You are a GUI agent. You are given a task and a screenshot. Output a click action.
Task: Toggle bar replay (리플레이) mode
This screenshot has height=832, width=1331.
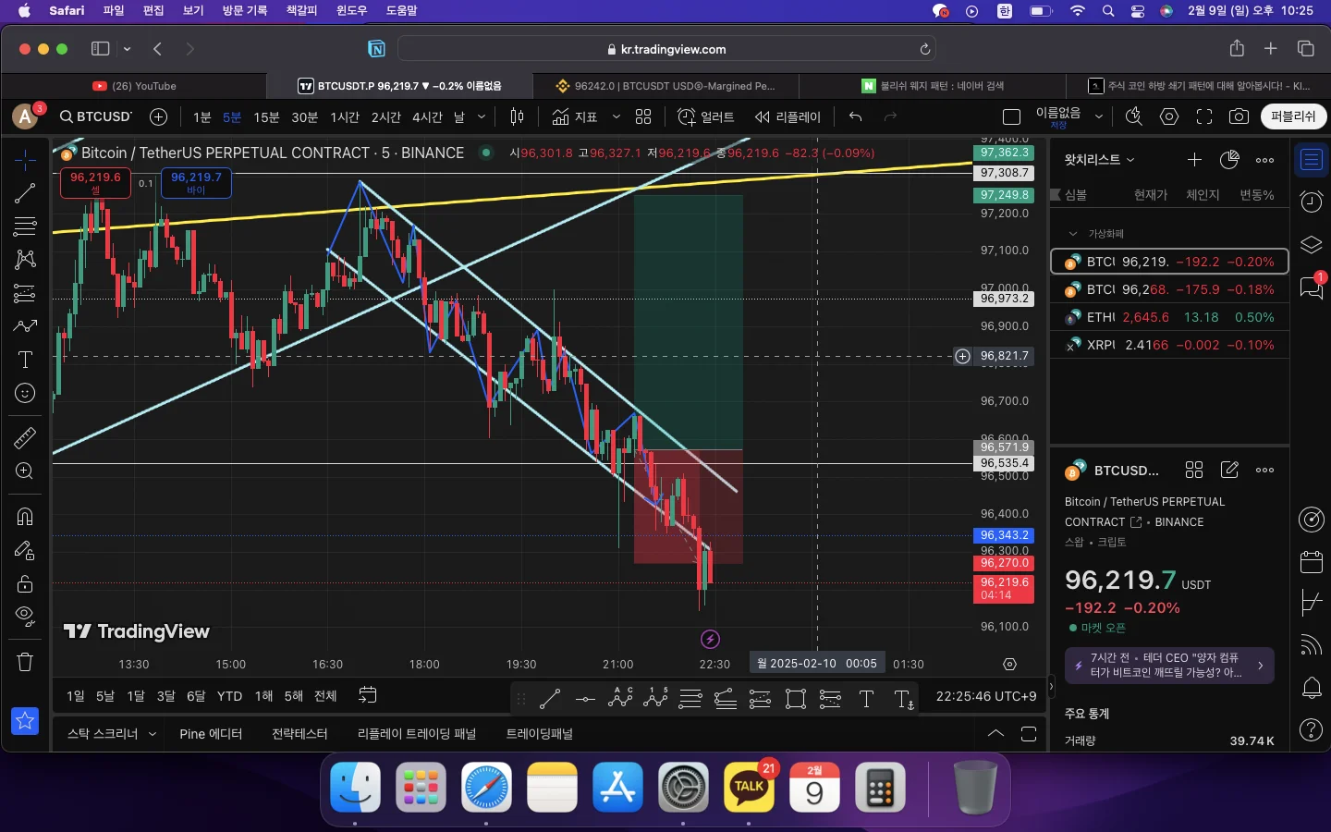click(x=788, y=116)
